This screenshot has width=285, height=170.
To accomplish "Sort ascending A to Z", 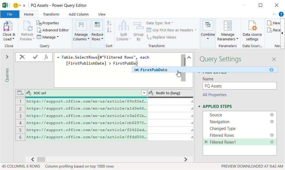I will click(109, 23).
